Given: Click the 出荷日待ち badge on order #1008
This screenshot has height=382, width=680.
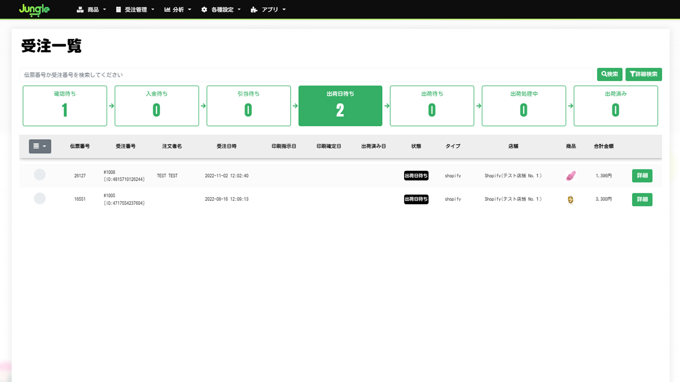Looking at the screenshot, I should tap(416, 176).
